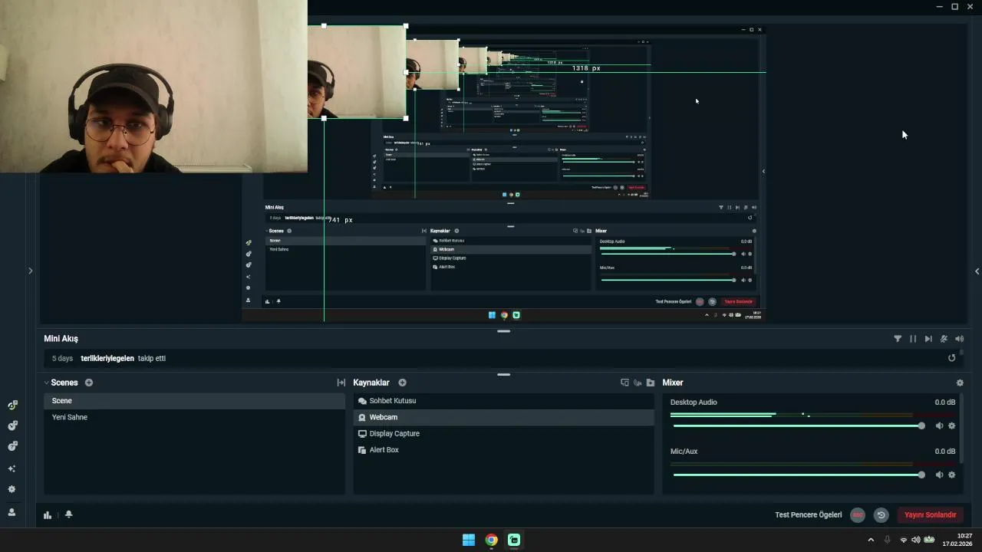Open the green highlighted icon in left sidebar

click(12, 405)
